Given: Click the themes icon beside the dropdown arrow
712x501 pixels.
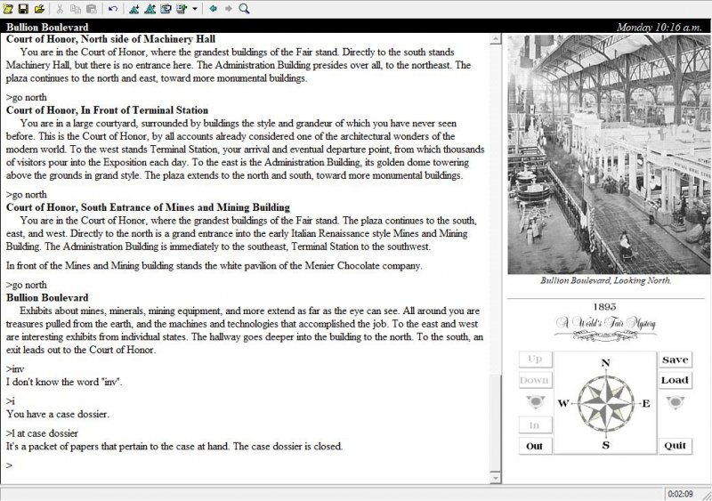Looking at the screenshot, I should 182,9.
